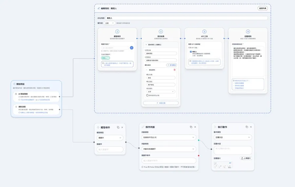Delete the field with the red trash icon
The width and height of the screenshot is (295, 187).
tap(174, 70)
